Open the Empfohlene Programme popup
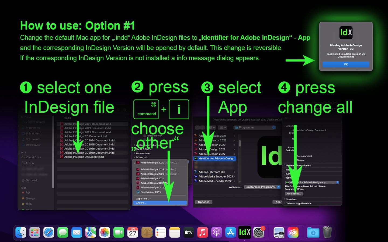The image size is (388, 242). click(x=262, y=187)
